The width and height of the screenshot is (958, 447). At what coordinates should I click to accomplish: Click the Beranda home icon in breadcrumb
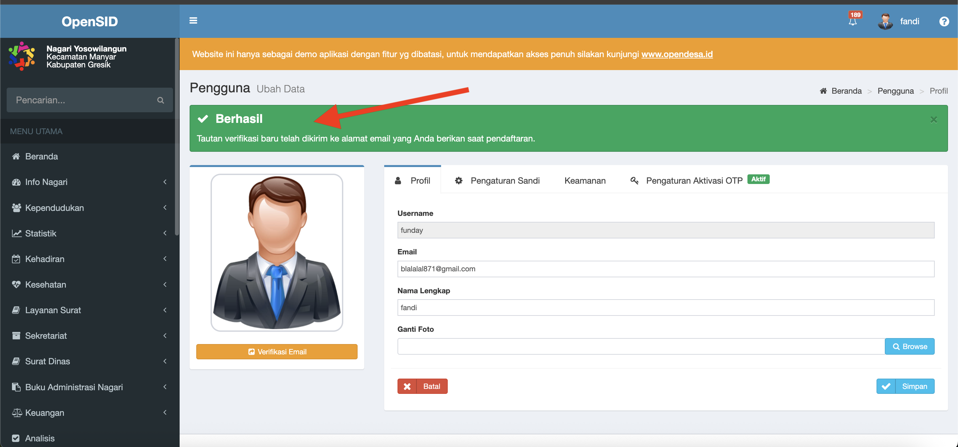click(x=823, y=91)
